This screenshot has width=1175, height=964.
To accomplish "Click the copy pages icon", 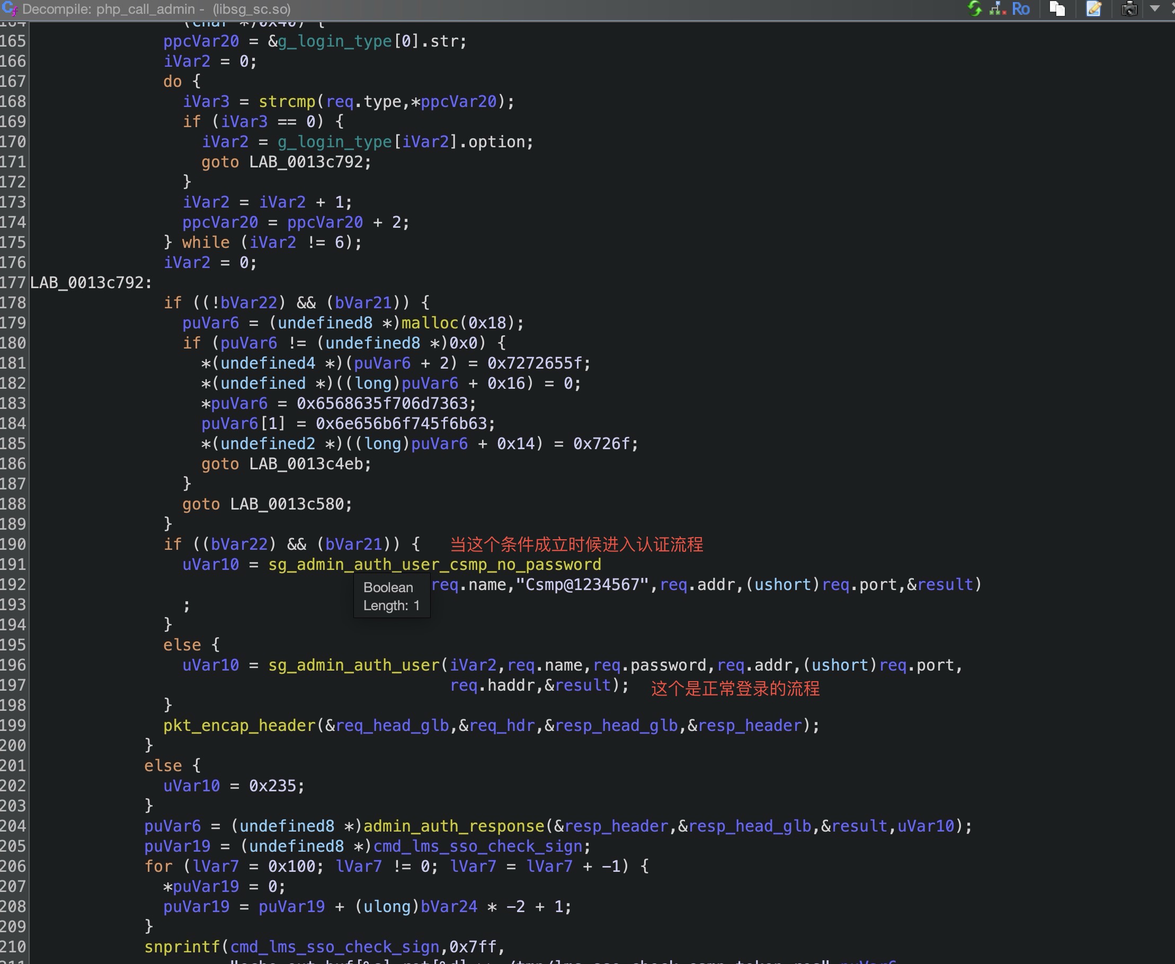I will pyautogui.click(x=1057, y=9).
